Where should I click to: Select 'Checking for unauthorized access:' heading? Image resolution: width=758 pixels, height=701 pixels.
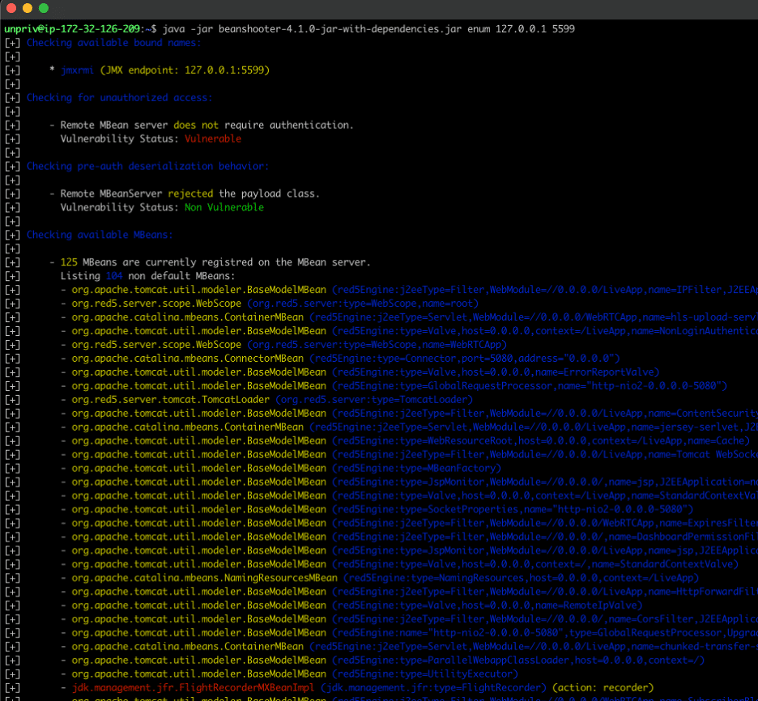[x=119, y=98]
